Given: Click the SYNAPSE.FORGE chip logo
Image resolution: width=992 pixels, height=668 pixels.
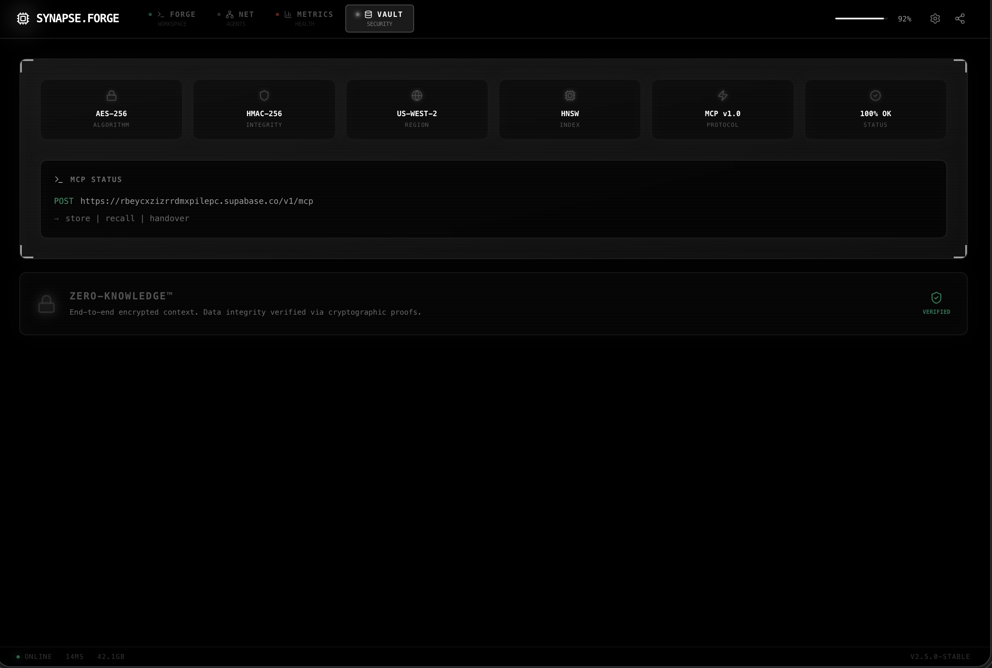Looking at the screenshot, I should tap(23, 18).
